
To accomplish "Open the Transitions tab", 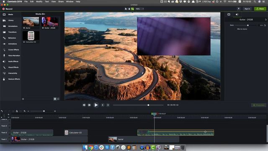I will (10, 32).
